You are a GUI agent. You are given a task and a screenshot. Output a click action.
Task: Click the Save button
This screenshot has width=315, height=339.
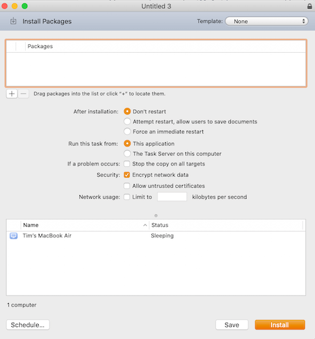point(231,325)
